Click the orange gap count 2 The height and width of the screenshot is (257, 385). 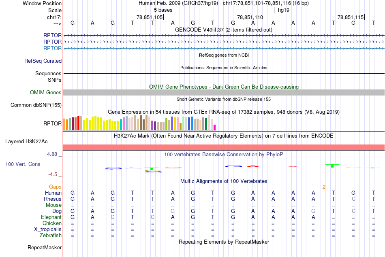pyautogui.click(x=324, y=187)
